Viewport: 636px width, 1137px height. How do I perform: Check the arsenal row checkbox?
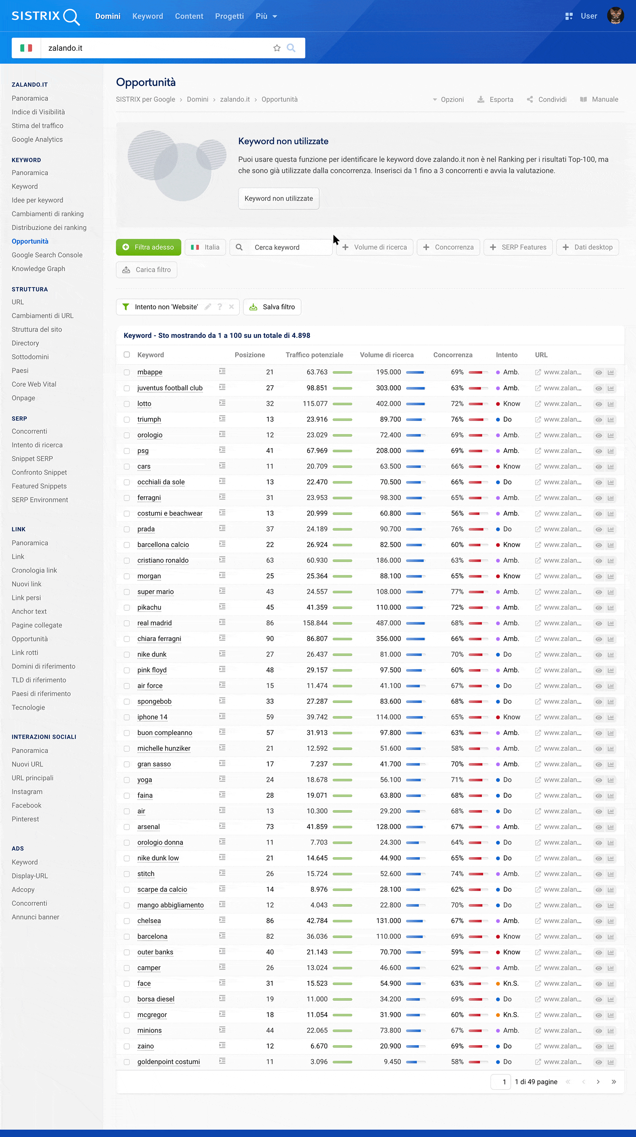[127, 827]
